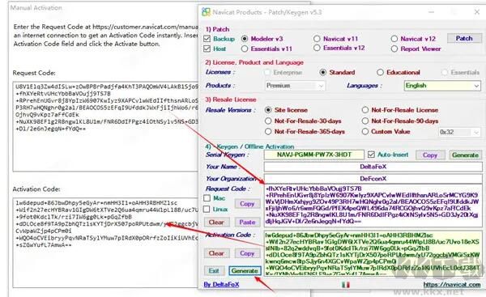Toggle the Backup checkbox
486x297 pixels.
207,39
